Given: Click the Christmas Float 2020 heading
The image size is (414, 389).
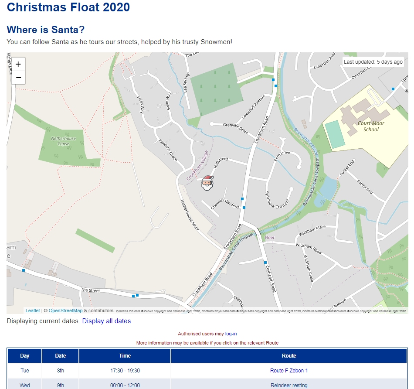Looking at the screenshot, I should point(69,7).
